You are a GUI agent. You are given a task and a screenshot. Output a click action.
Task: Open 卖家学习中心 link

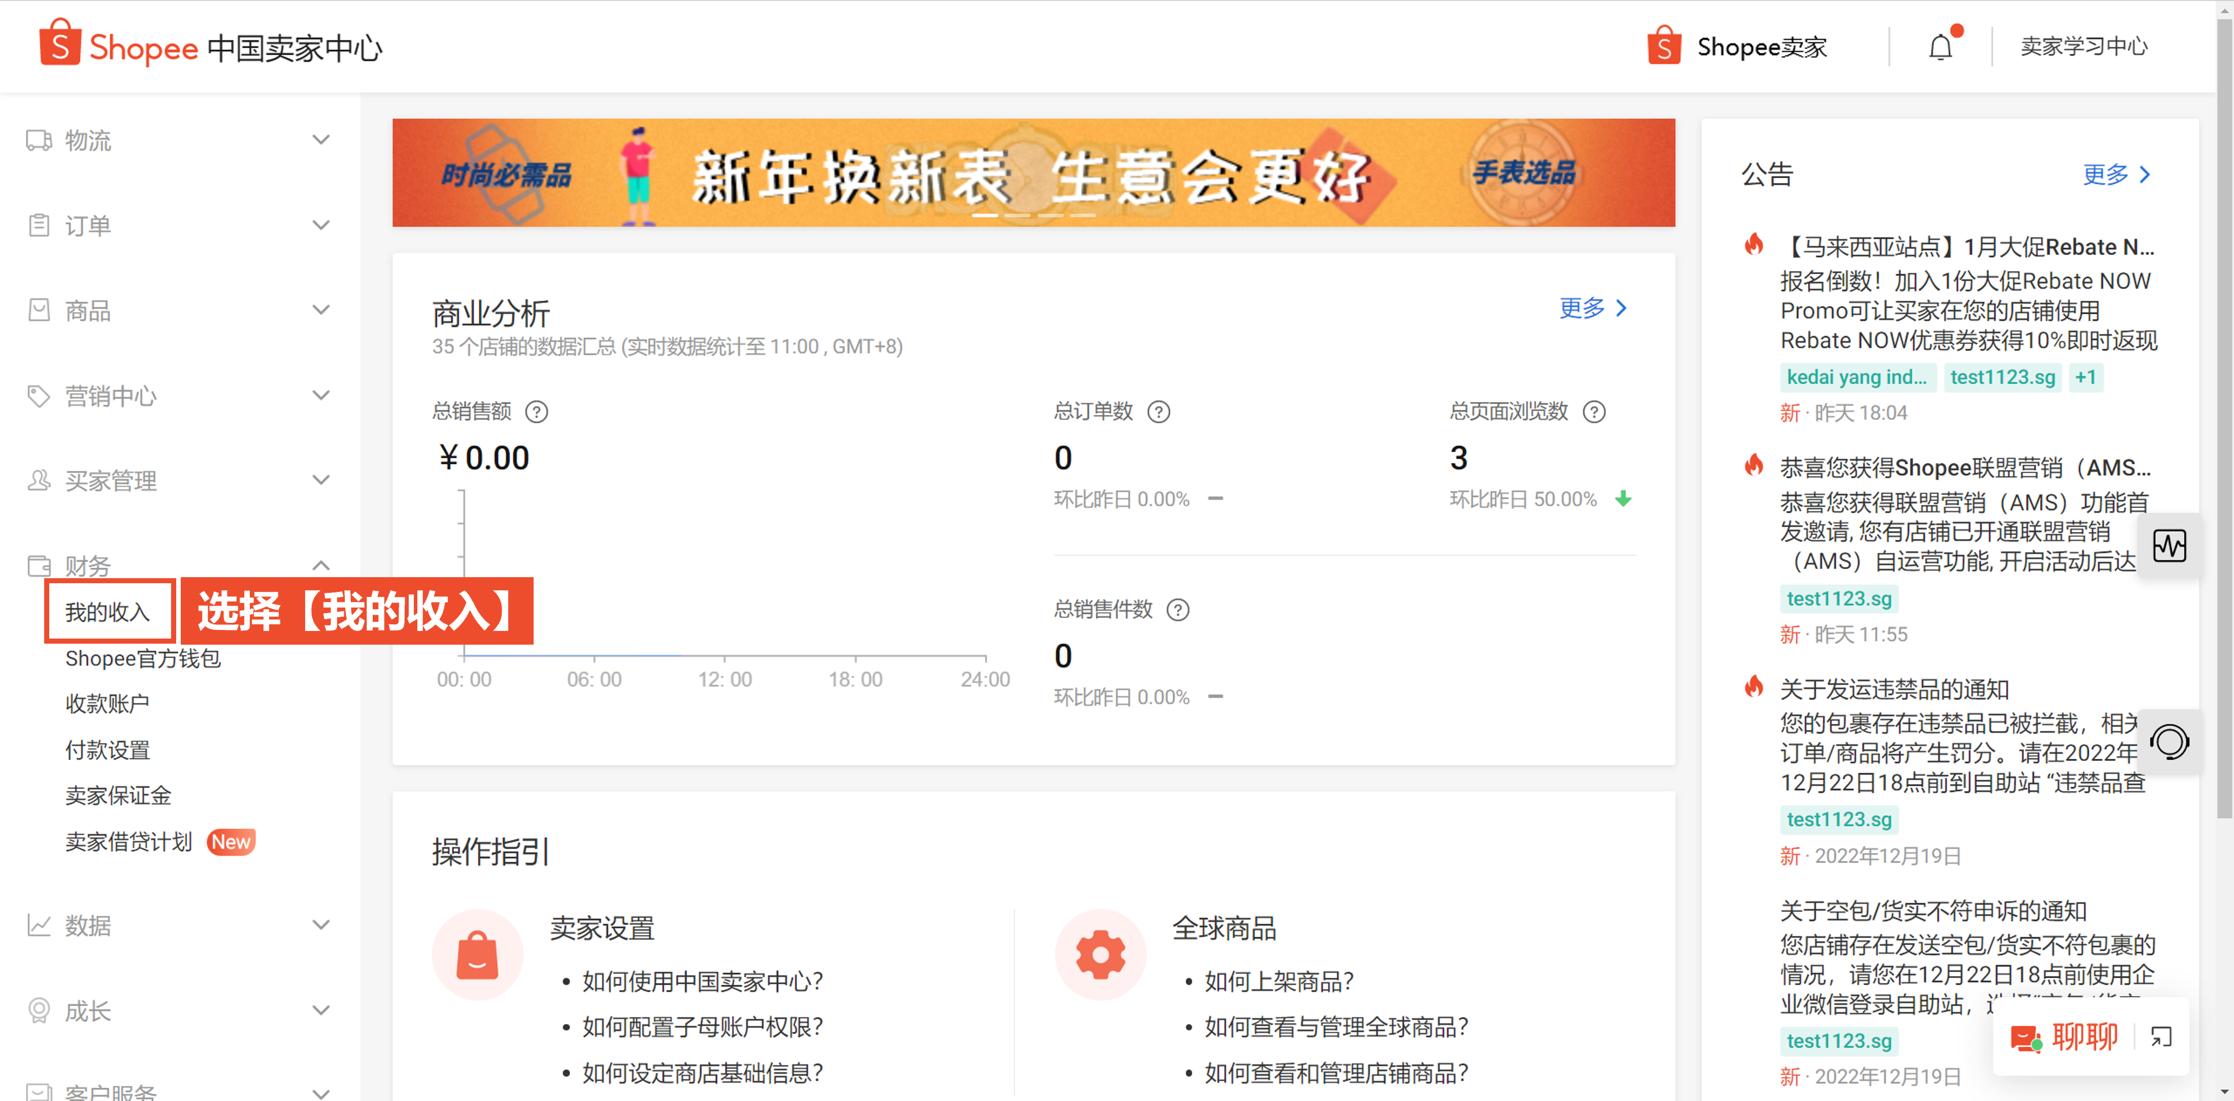click(x=2084, y=46)
